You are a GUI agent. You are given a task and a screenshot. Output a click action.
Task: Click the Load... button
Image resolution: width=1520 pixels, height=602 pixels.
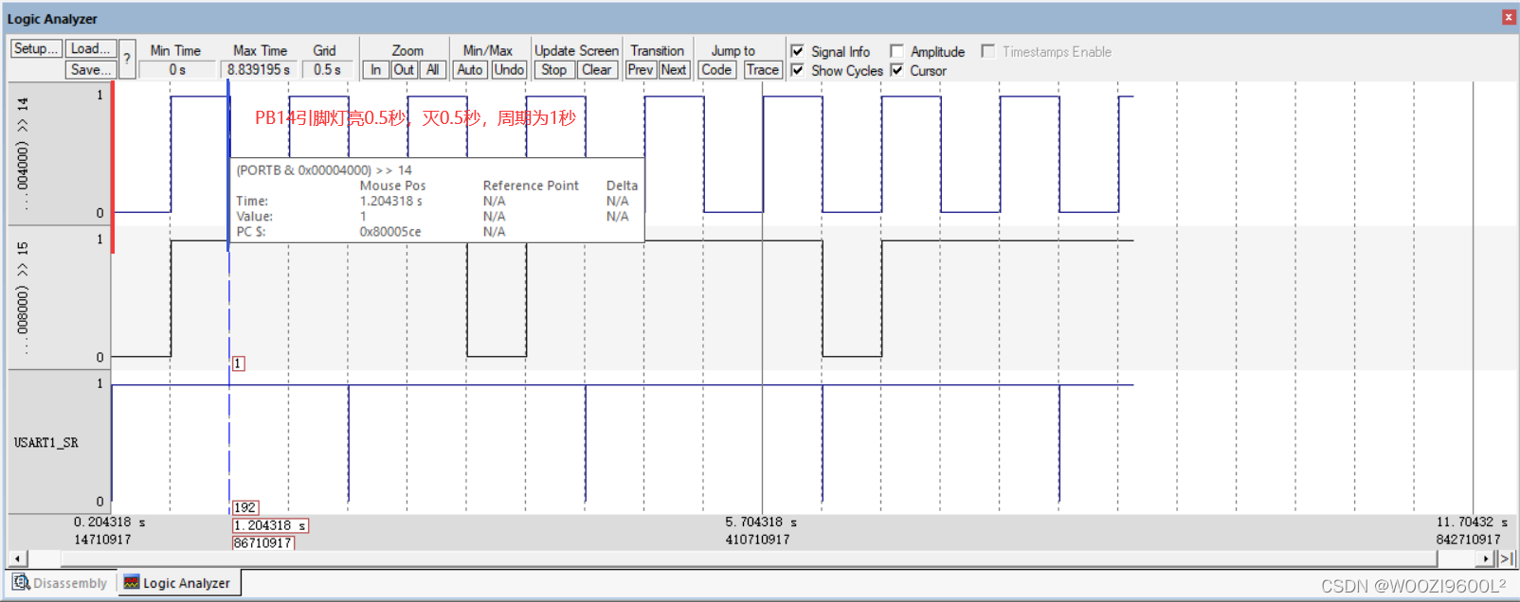click(91, 48)
